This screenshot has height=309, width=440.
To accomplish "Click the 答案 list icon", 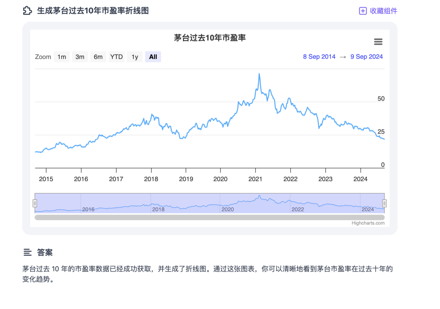I will tap(27, 252).
